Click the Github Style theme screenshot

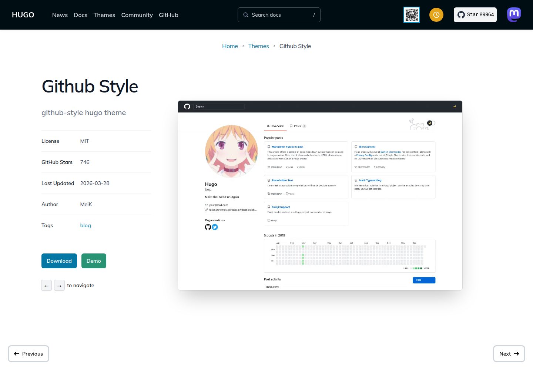coord(320,195)
